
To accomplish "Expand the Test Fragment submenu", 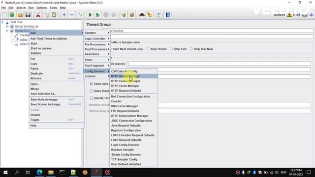I will [x=97, y=65].
